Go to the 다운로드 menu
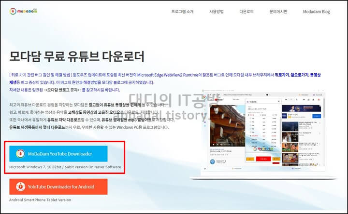The width and height of the screenshot is (348, 214). coord(246,12)
